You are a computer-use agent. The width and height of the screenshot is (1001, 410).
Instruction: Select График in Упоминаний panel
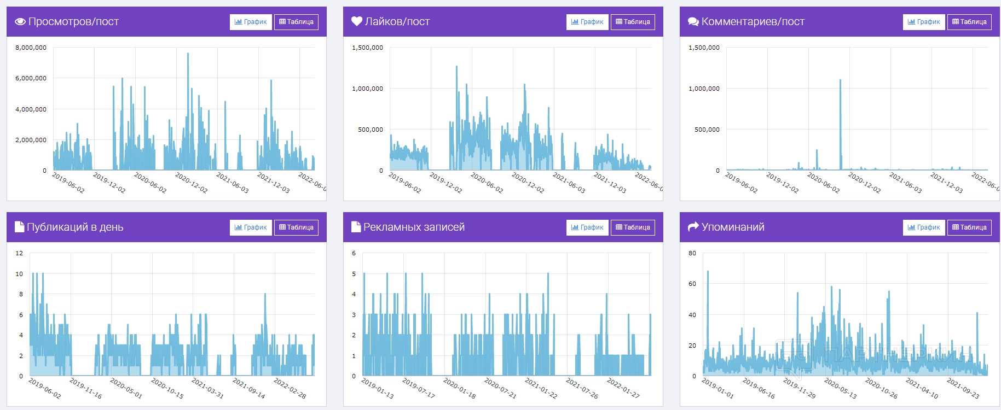coord(924,227)
